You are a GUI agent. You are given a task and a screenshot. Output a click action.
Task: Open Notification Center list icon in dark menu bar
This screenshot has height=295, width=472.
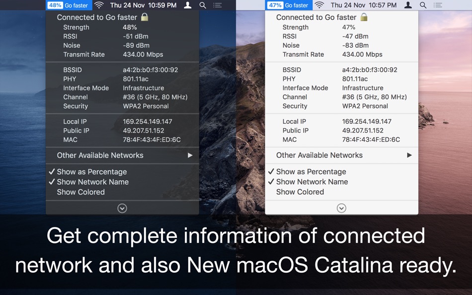pyautogui.click(x=217, y=5)
